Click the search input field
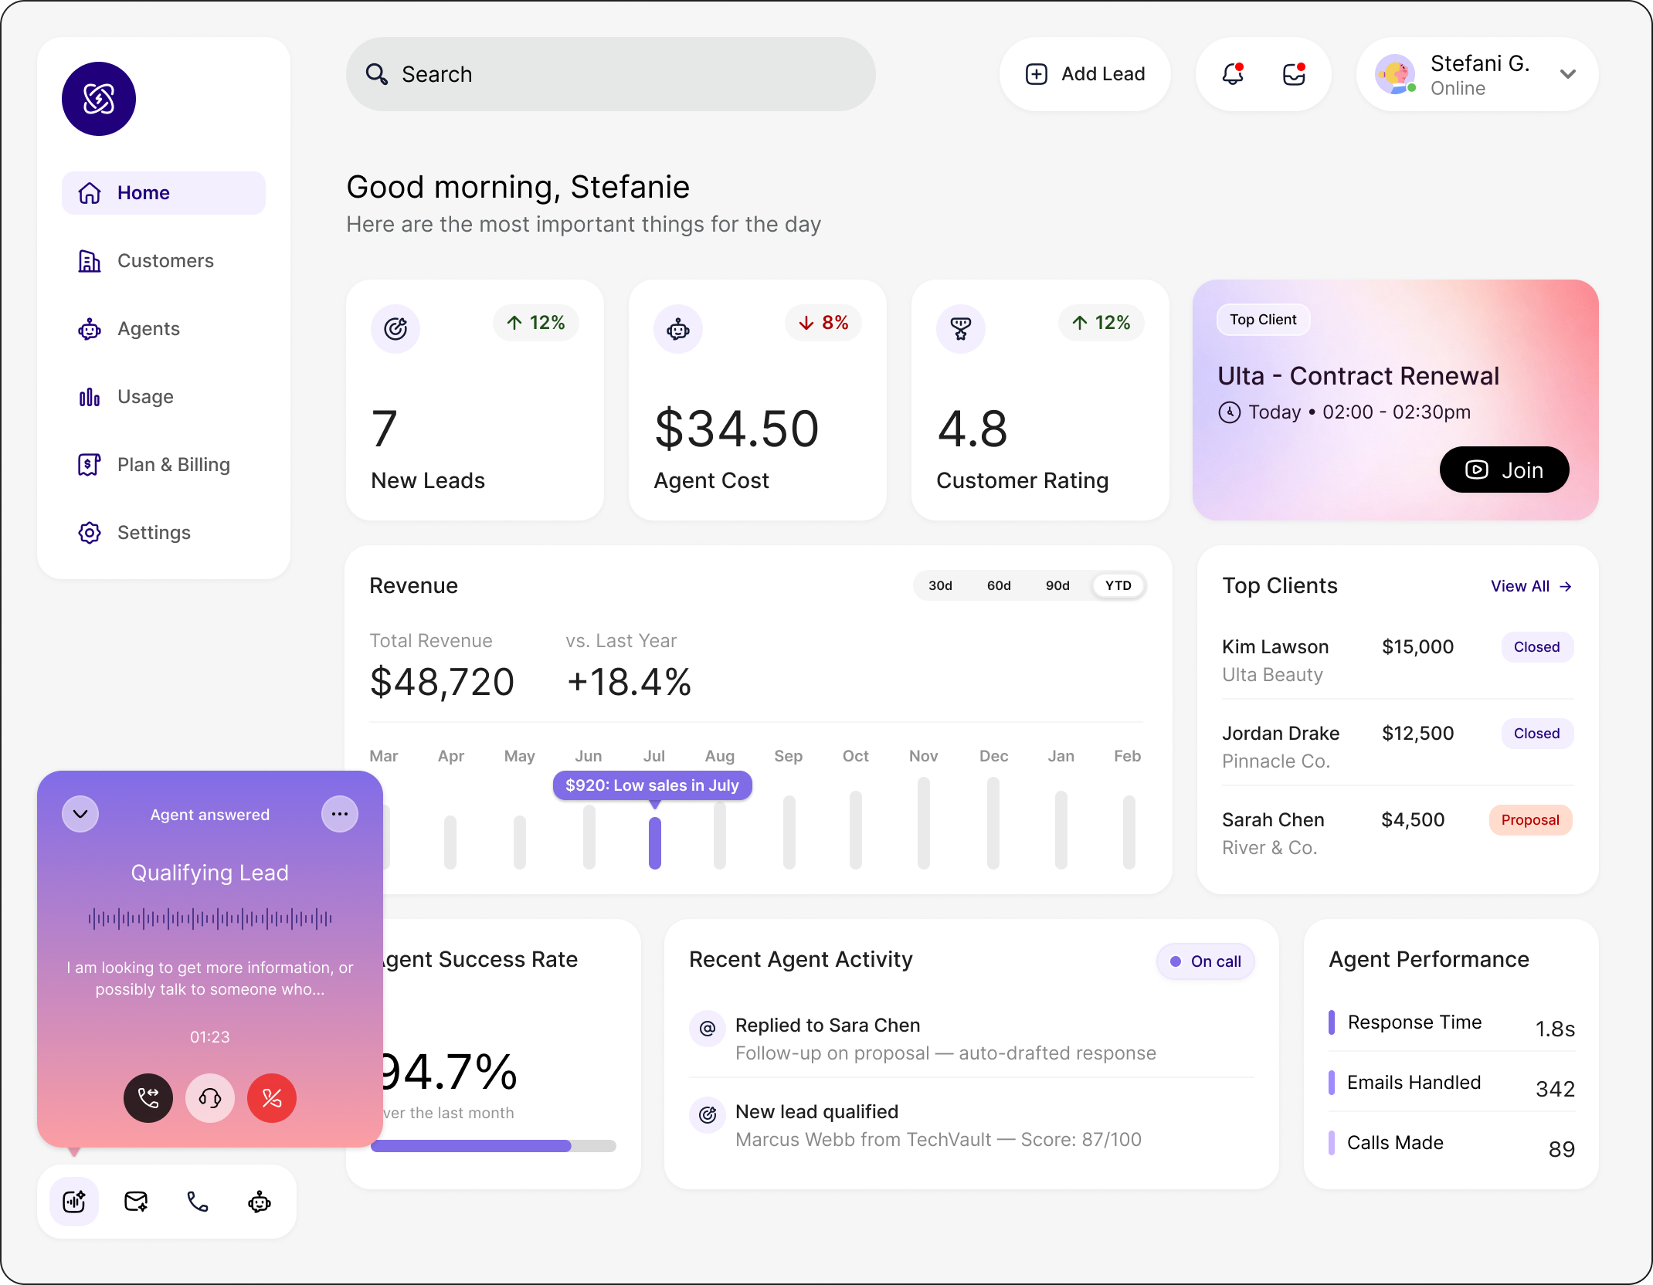 610,74
